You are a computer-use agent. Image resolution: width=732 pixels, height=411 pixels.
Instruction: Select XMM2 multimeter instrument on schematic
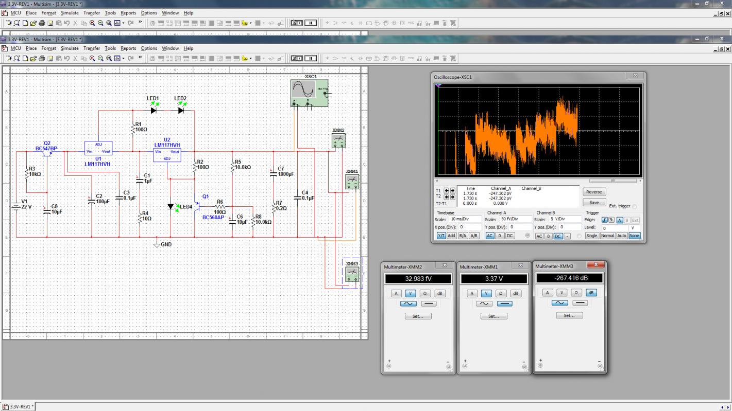tap(338, 140)
